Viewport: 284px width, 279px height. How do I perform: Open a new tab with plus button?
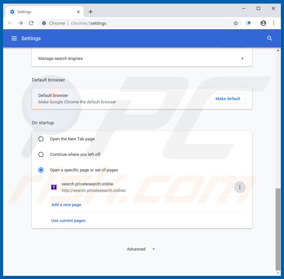[91, 12]
